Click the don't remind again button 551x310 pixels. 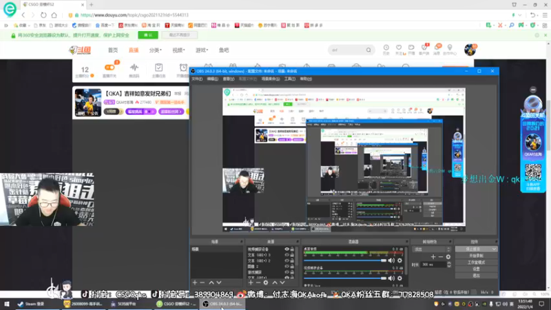tap(180, 35)
